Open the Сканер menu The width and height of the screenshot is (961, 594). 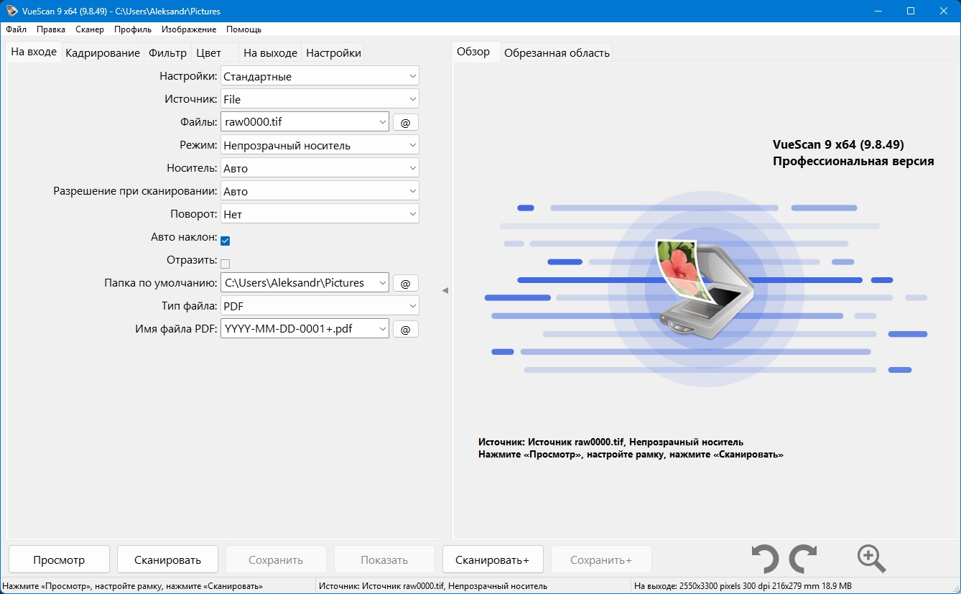(x=90, y=29)
